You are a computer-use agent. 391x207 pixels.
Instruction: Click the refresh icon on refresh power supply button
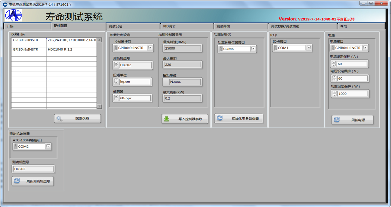pyautogui.click(x=337, y=120)
